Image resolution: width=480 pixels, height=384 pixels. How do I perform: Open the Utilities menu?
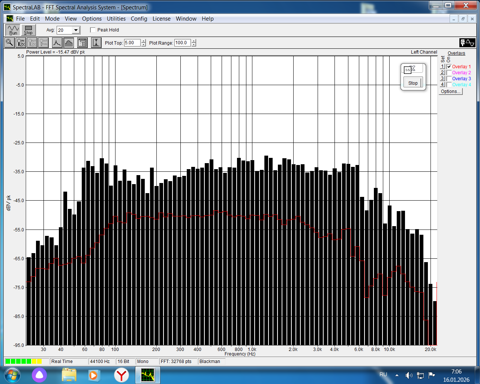click(x=116, y=19)
